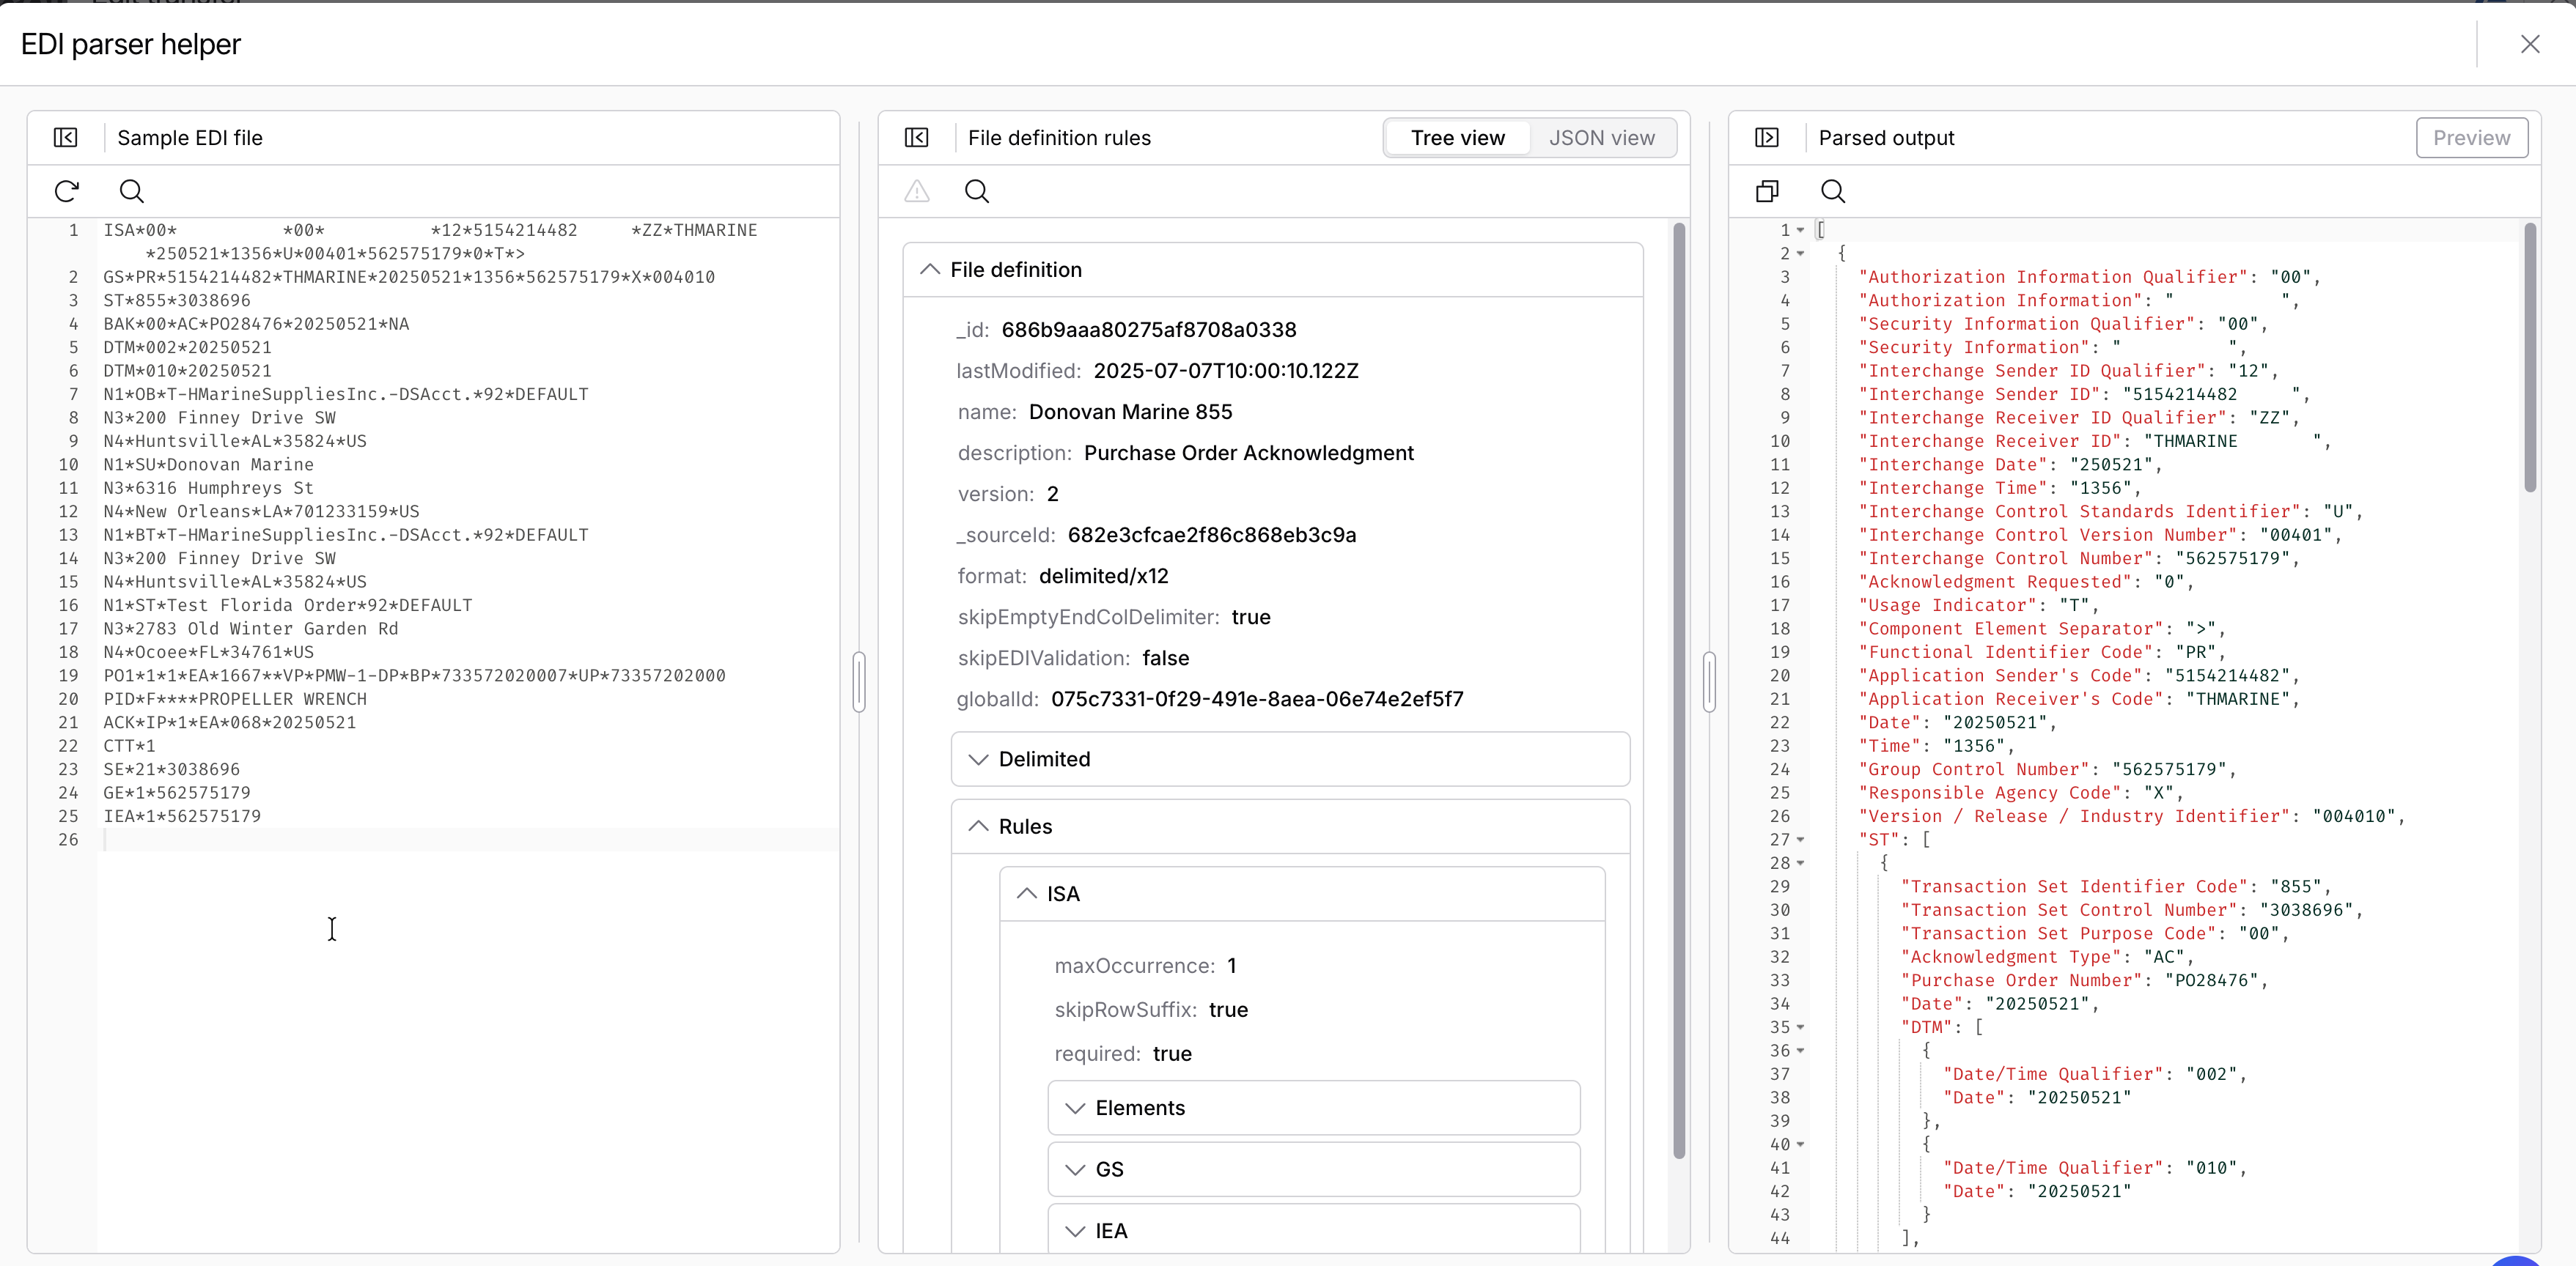
Task: Collapse the Rules section
Action: coord(978,826)
